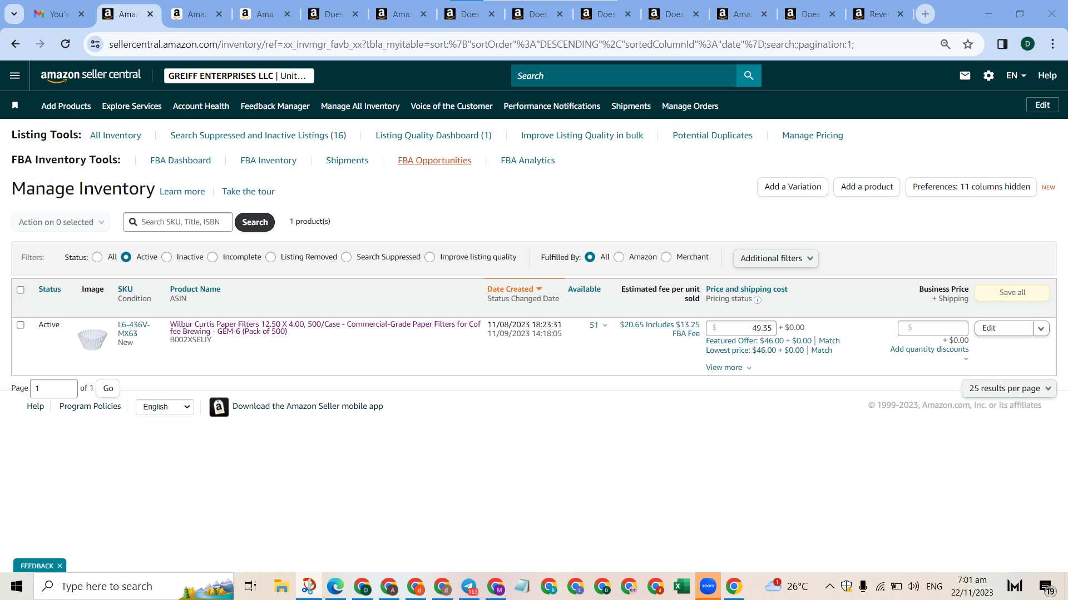Click the Amazon Seller mobile app icon
Viewport: 1068px width, 600px height.
[219, 407]
